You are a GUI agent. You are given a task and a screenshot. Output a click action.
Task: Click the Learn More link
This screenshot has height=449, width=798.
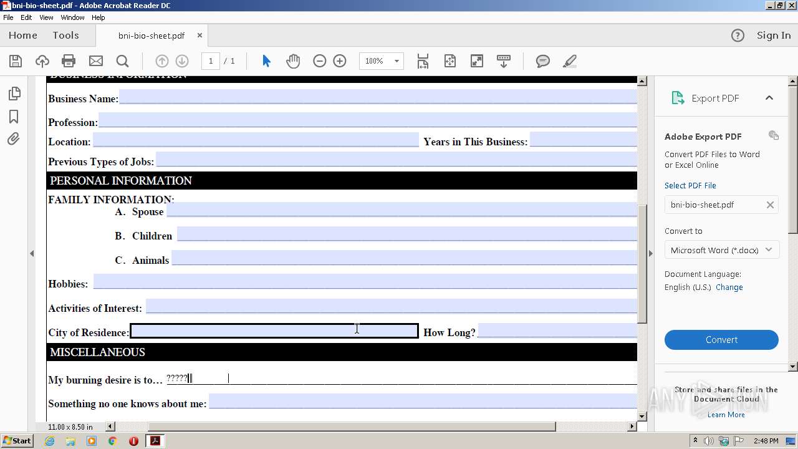click(x=726, y=415)
